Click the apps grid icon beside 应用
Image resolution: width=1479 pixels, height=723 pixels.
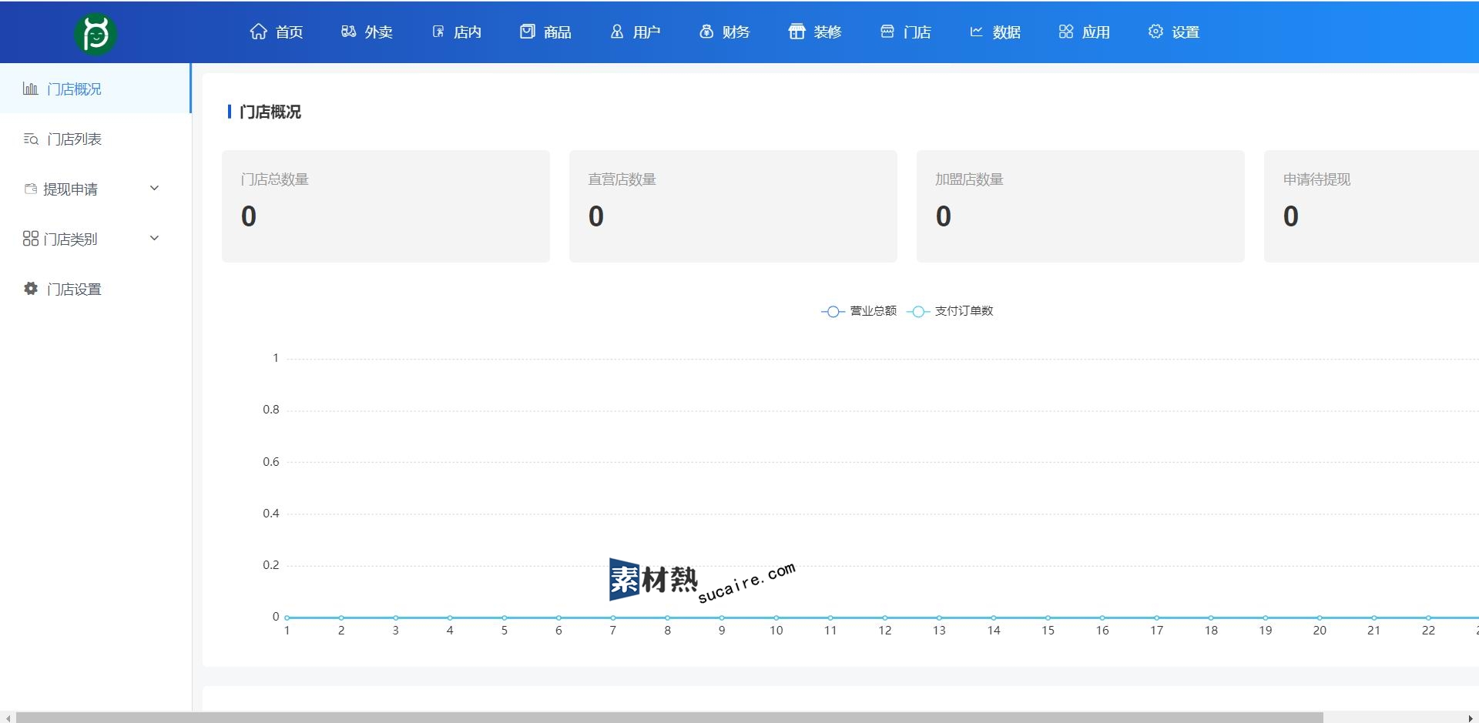click(x=1066, y=32)
